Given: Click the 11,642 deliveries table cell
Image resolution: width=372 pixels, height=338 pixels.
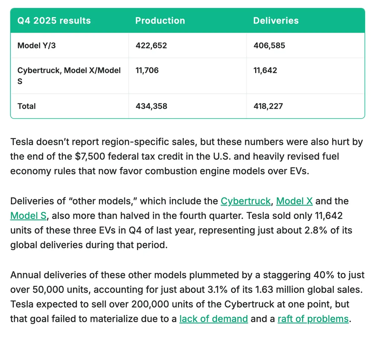Looking at the screenshot, I should point(265,70).
